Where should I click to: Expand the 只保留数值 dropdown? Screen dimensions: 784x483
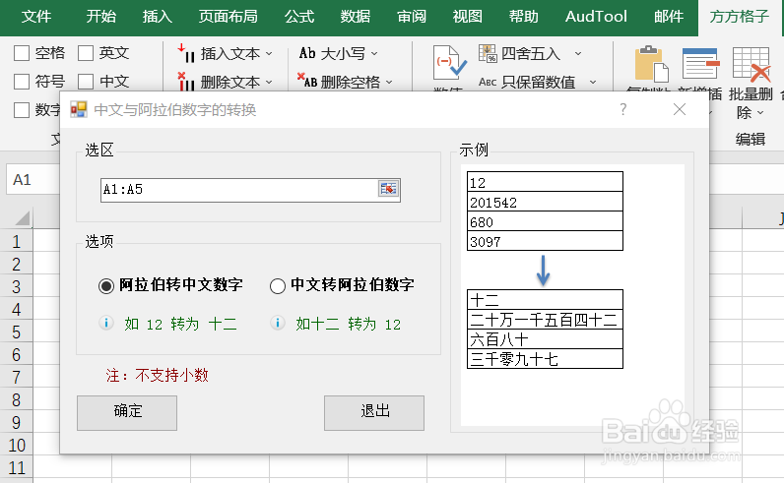593,82
